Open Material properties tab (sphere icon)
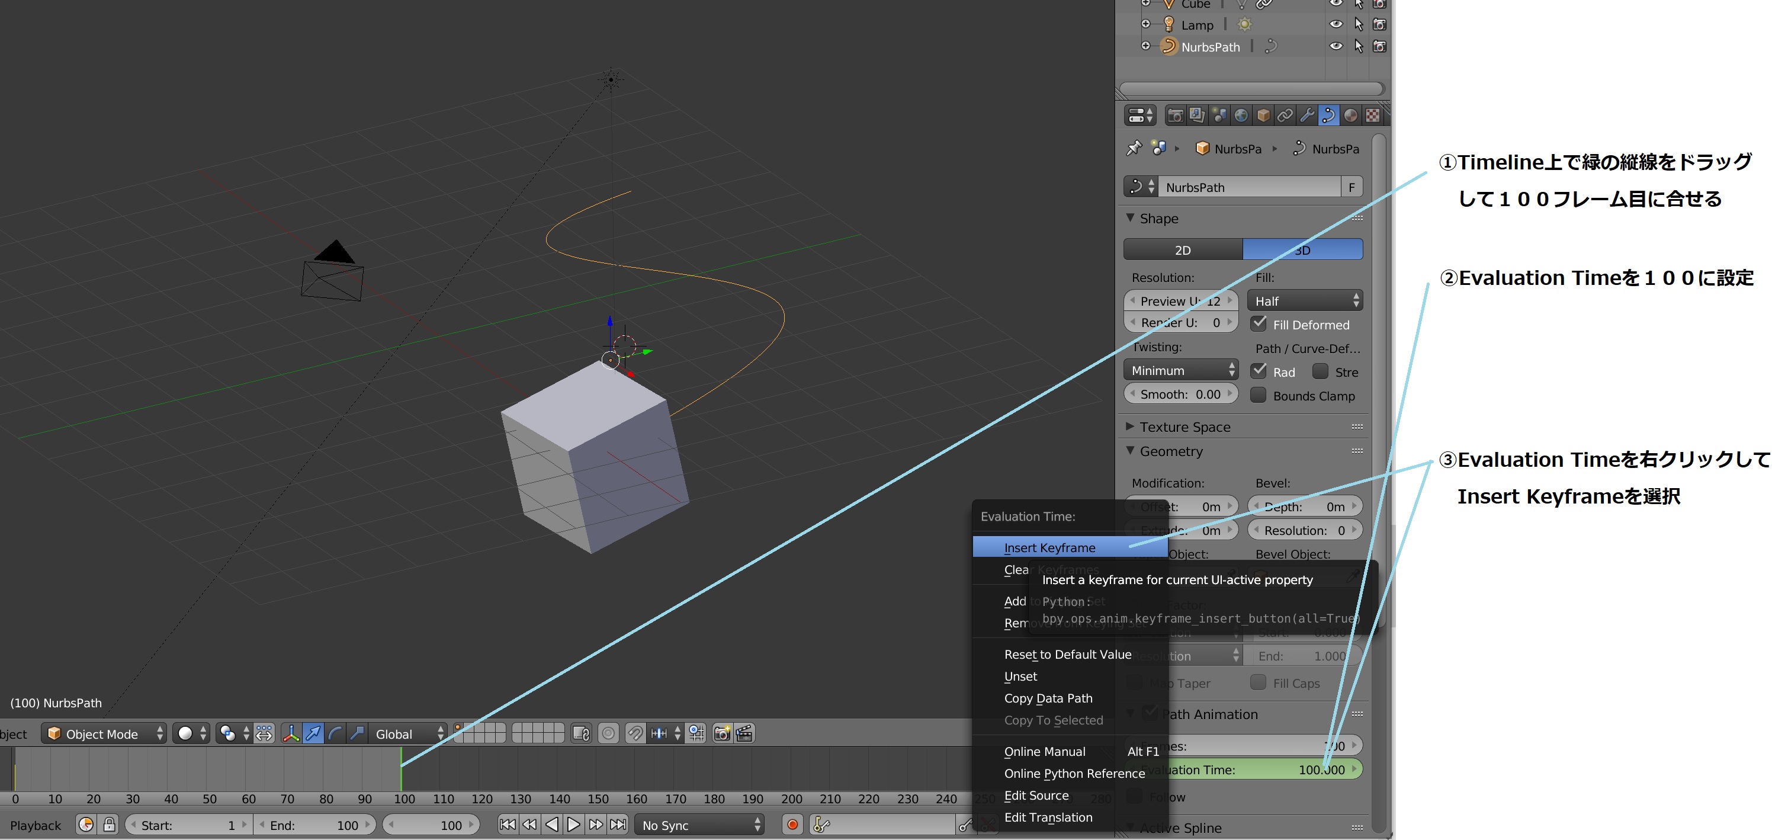The width and height of the screenshot is (1772, 840). click(1350, 116)
